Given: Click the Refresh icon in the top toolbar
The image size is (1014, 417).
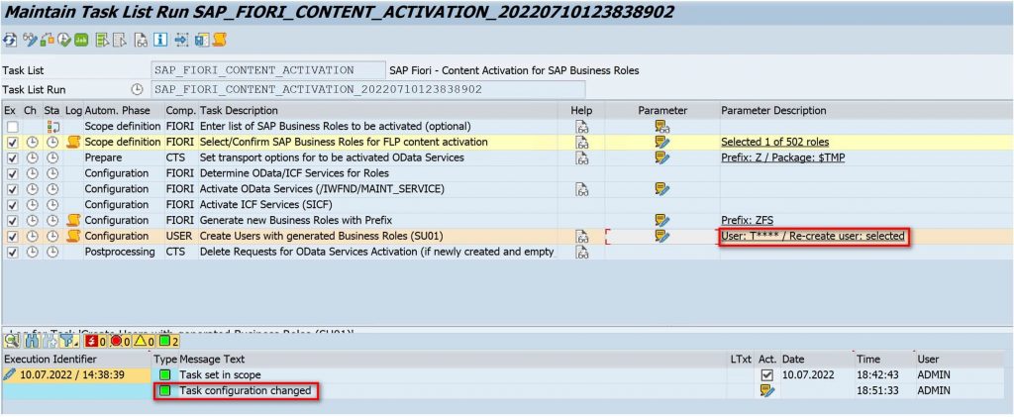Looking at the screenshot, I should click(x=10, y=40).
